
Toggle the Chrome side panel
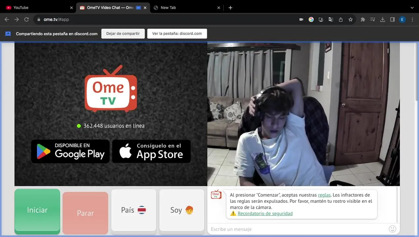392,19
